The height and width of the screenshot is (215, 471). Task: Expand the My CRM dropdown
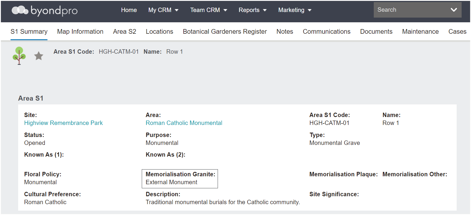click(x=163, y=10)
